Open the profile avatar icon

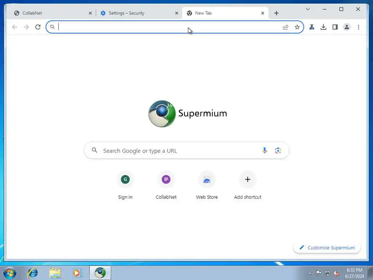347,27
